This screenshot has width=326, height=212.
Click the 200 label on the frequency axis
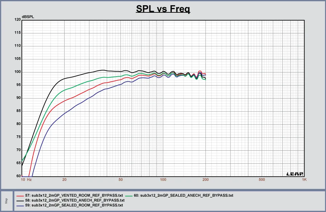coord(206,180)
